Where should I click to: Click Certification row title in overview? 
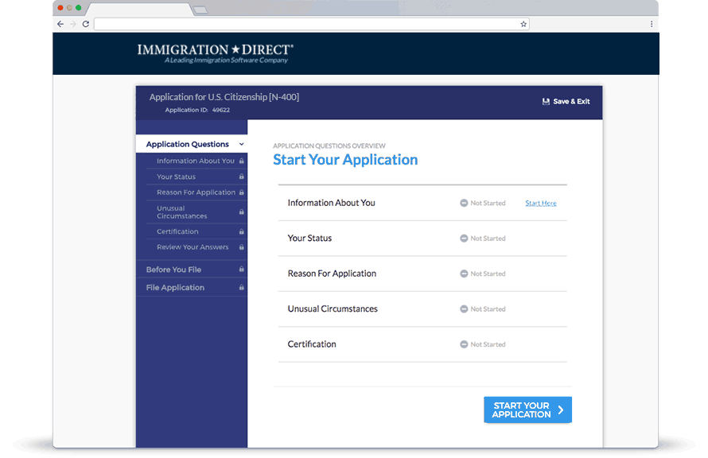tap(312, 344)
